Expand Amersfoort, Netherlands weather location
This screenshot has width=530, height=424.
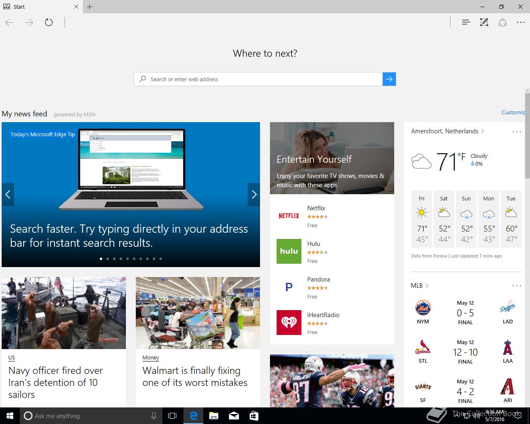448,131
